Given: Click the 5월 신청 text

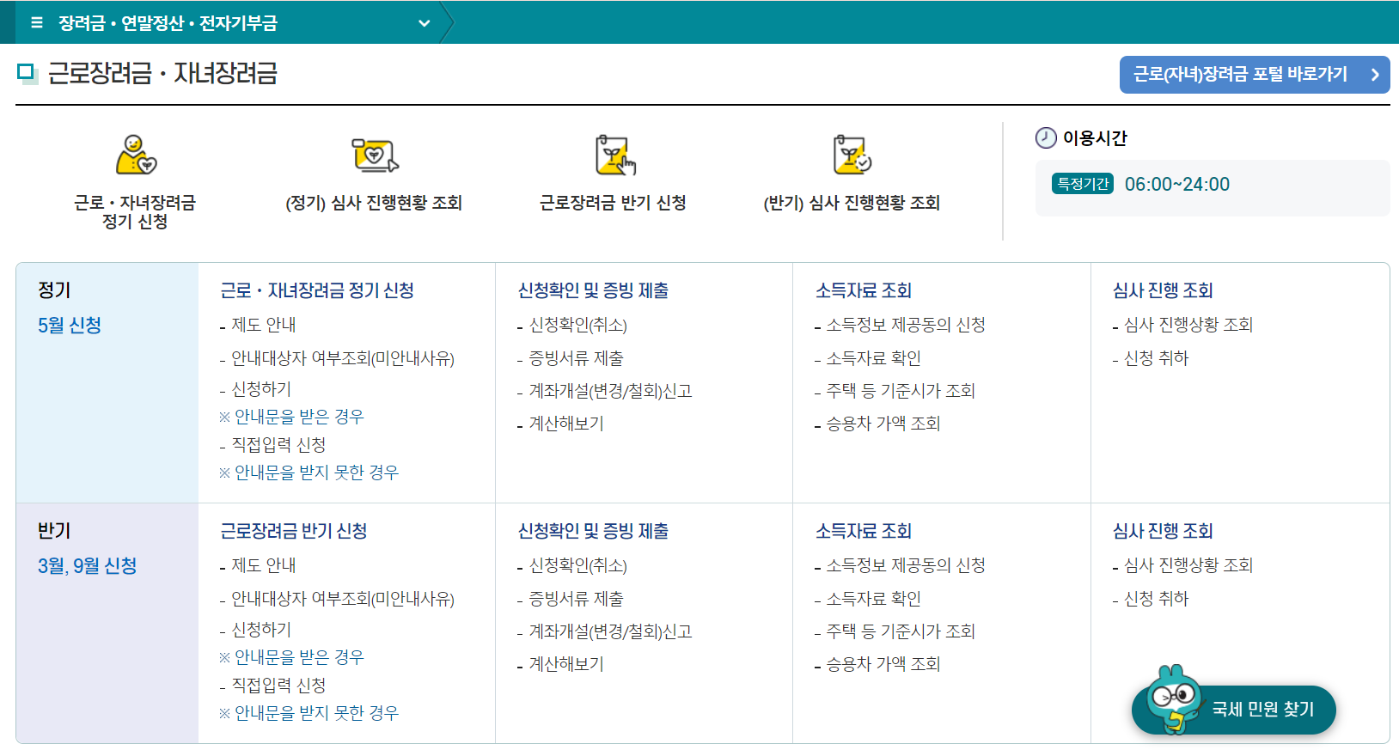Looking at the screenshot, I should click(70, 325).
